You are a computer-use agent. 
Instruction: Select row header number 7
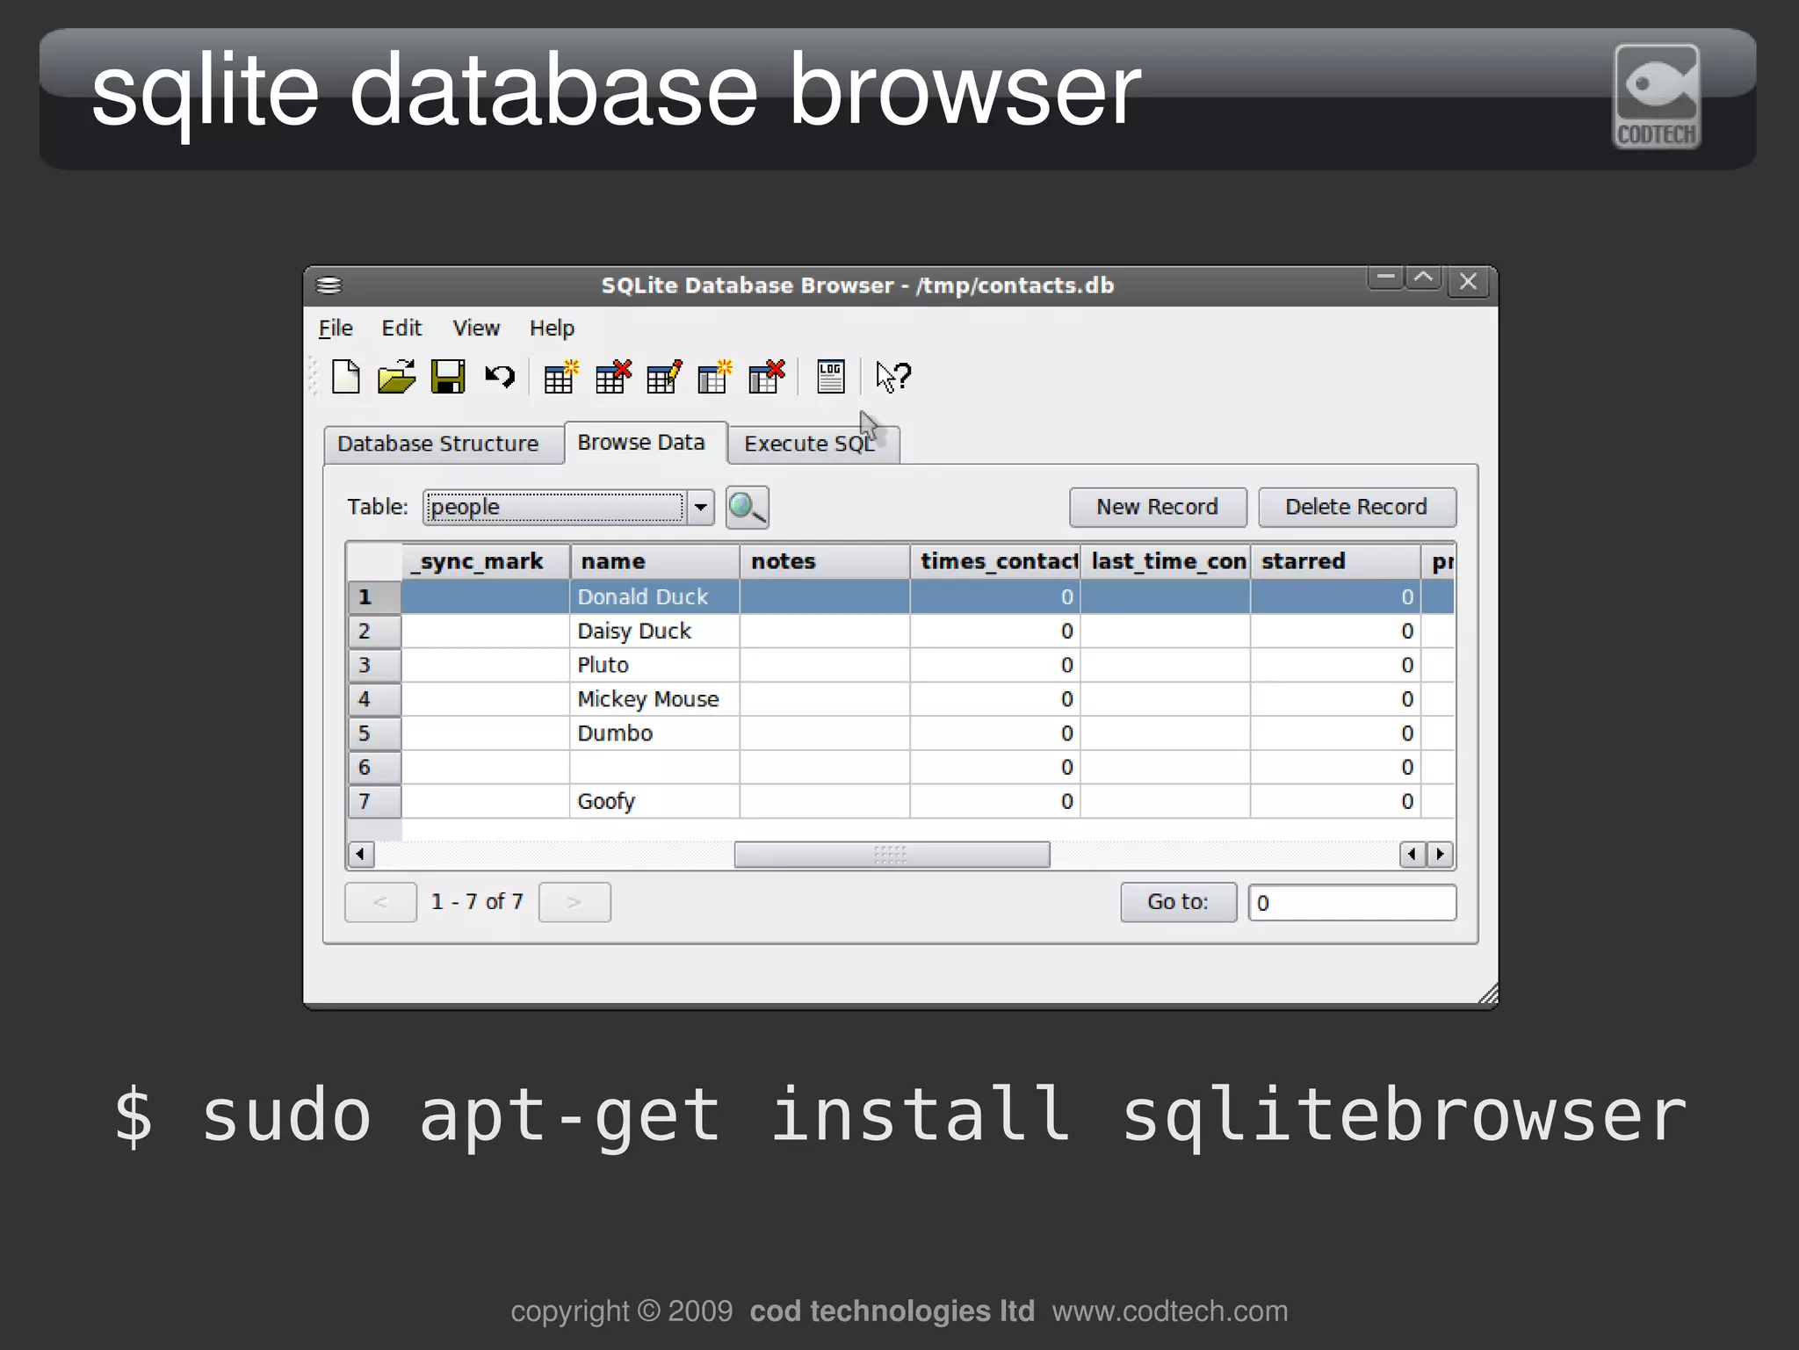pos(374,801)
